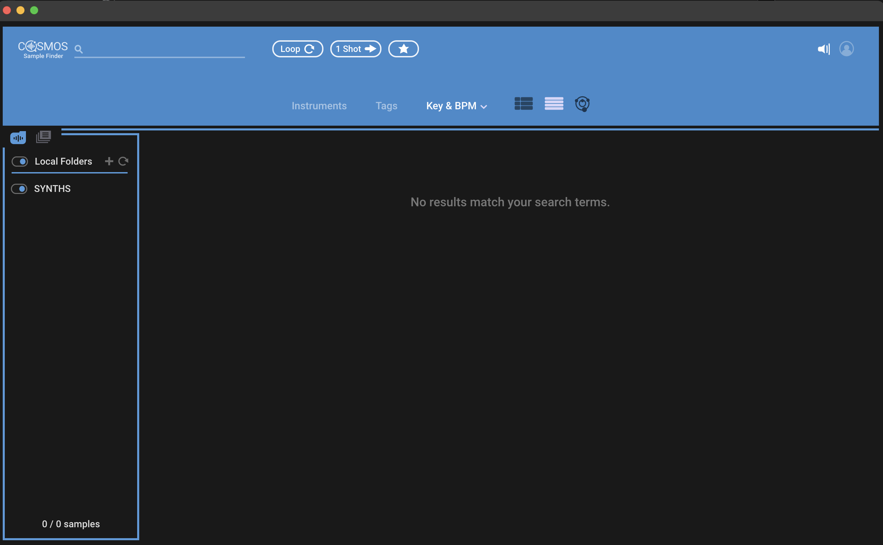Open the Tags filter menu

(x=386, y=106)
